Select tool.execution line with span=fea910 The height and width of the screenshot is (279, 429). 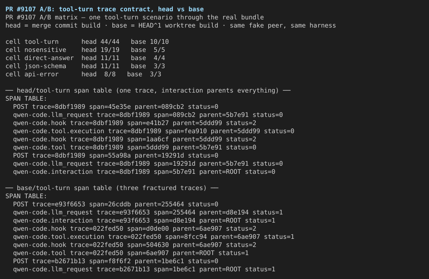pos(153,131)
